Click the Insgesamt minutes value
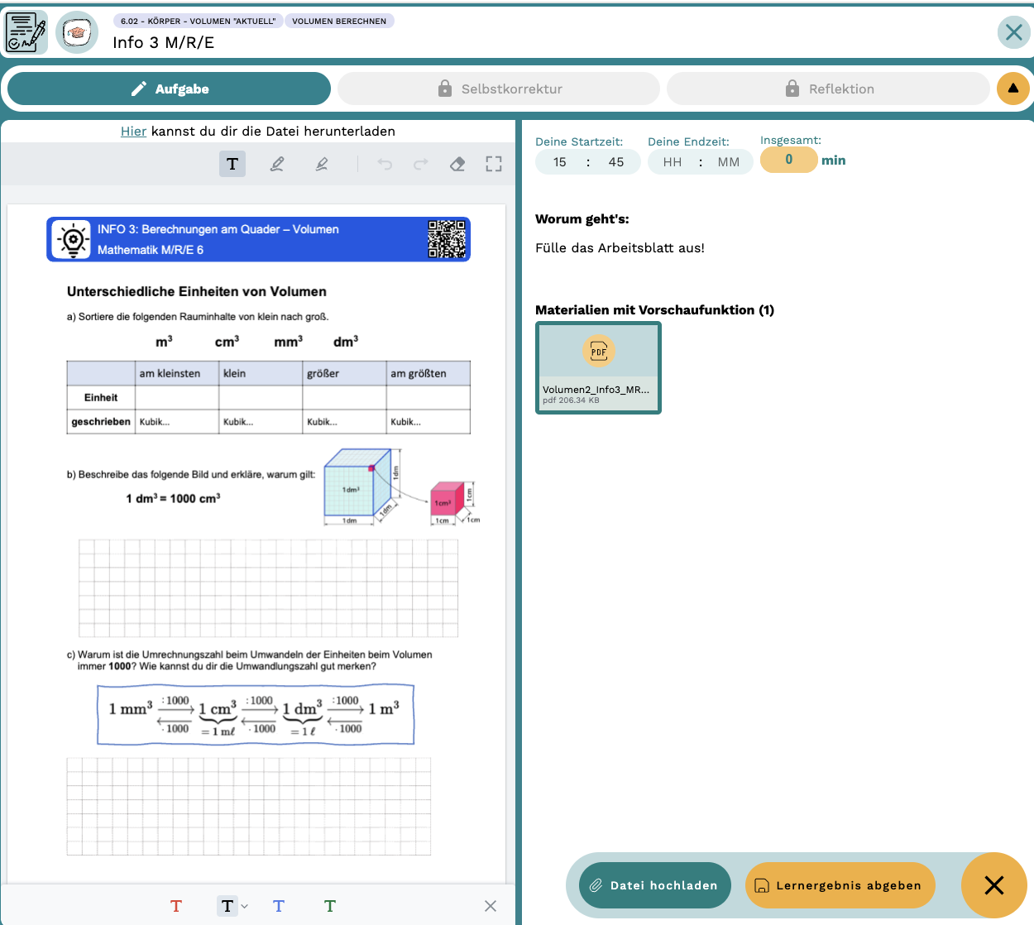Image resolution: width=1034 pixels, height=925 pixels. click(789, 160)
